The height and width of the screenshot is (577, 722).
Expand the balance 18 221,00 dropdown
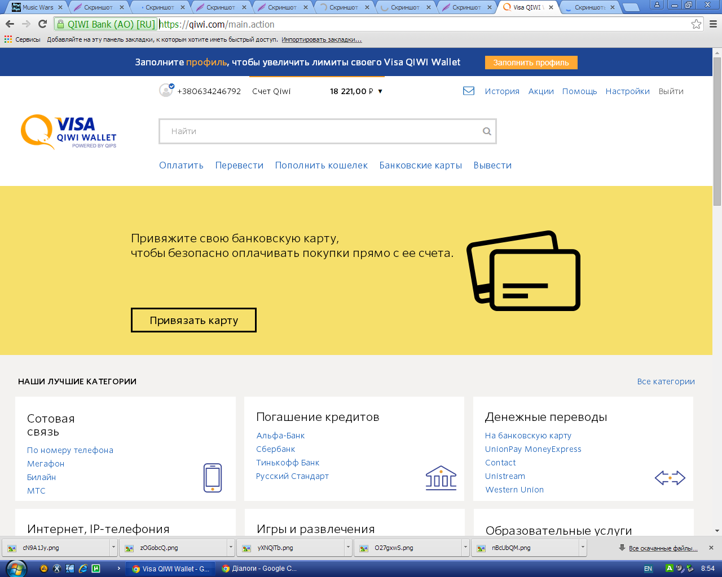pos(380,91)
